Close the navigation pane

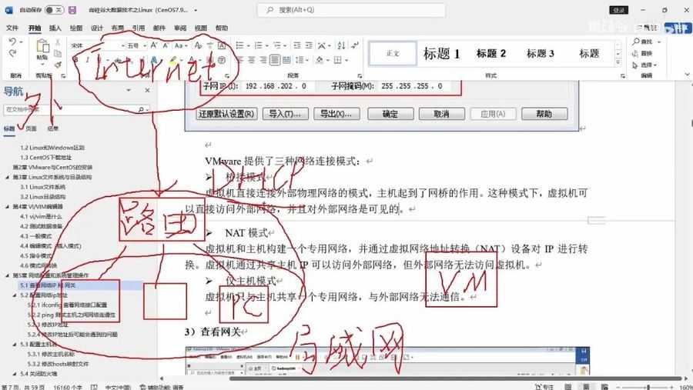coord(147,90)
